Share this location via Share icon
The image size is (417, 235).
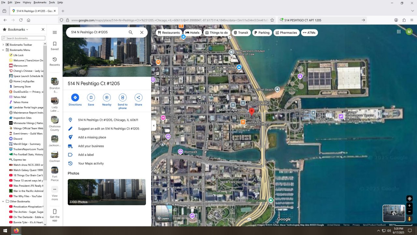[x=138, y=98]
